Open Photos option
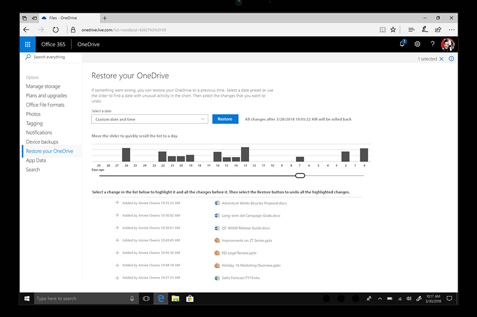Viewport: 477px width, 317px height. pos(33,114)
